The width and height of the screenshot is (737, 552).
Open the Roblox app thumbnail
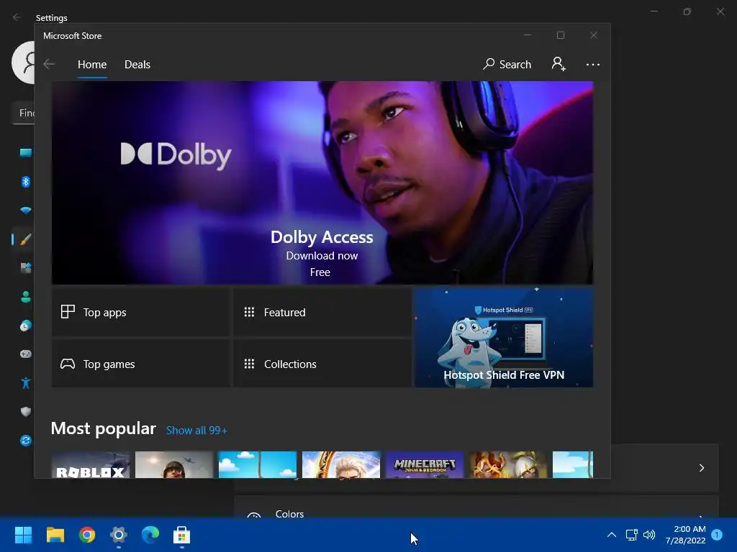coord(90,465)
